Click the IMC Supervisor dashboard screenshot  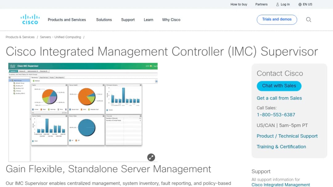click(x=83, y=112)
